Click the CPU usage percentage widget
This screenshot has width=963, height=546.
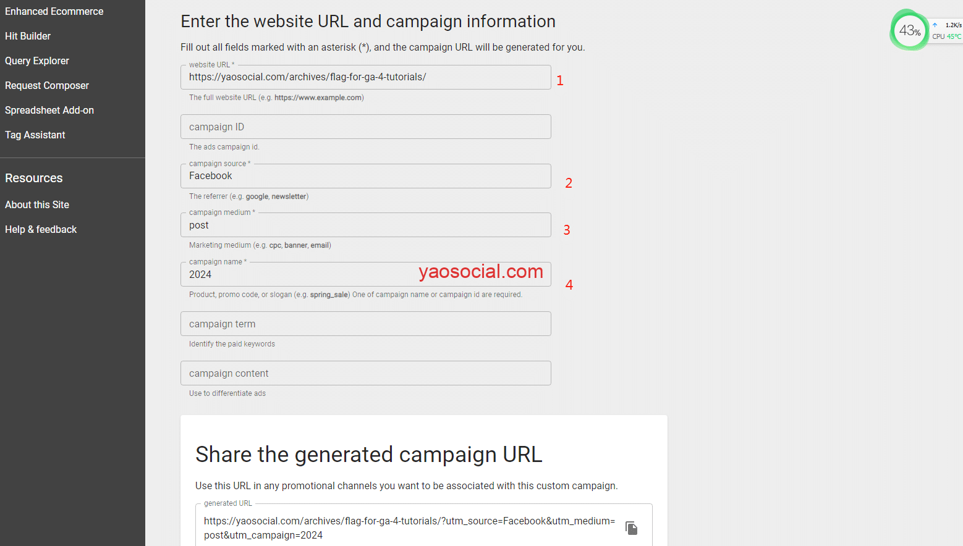909,30
